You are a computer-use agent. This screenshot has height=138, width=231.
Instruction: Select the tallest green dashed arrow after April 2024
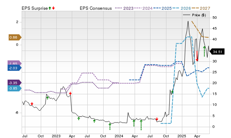141,125
